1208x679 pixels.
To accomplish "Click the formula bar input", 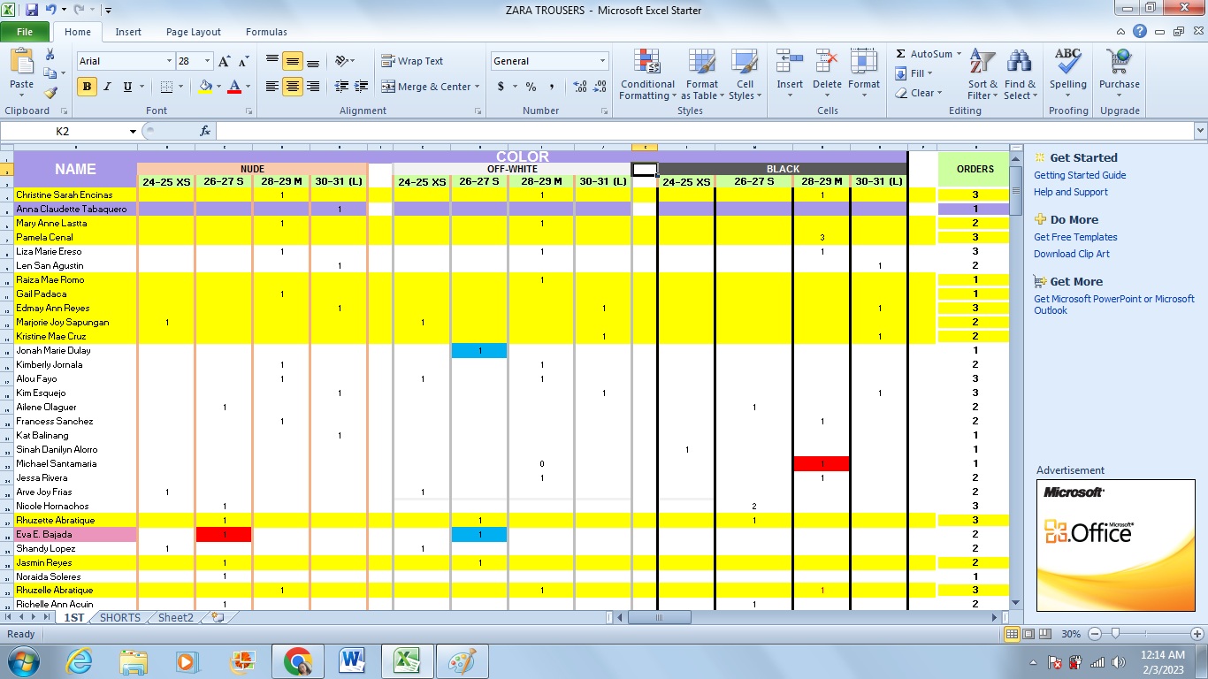I will tap(703, 131).
